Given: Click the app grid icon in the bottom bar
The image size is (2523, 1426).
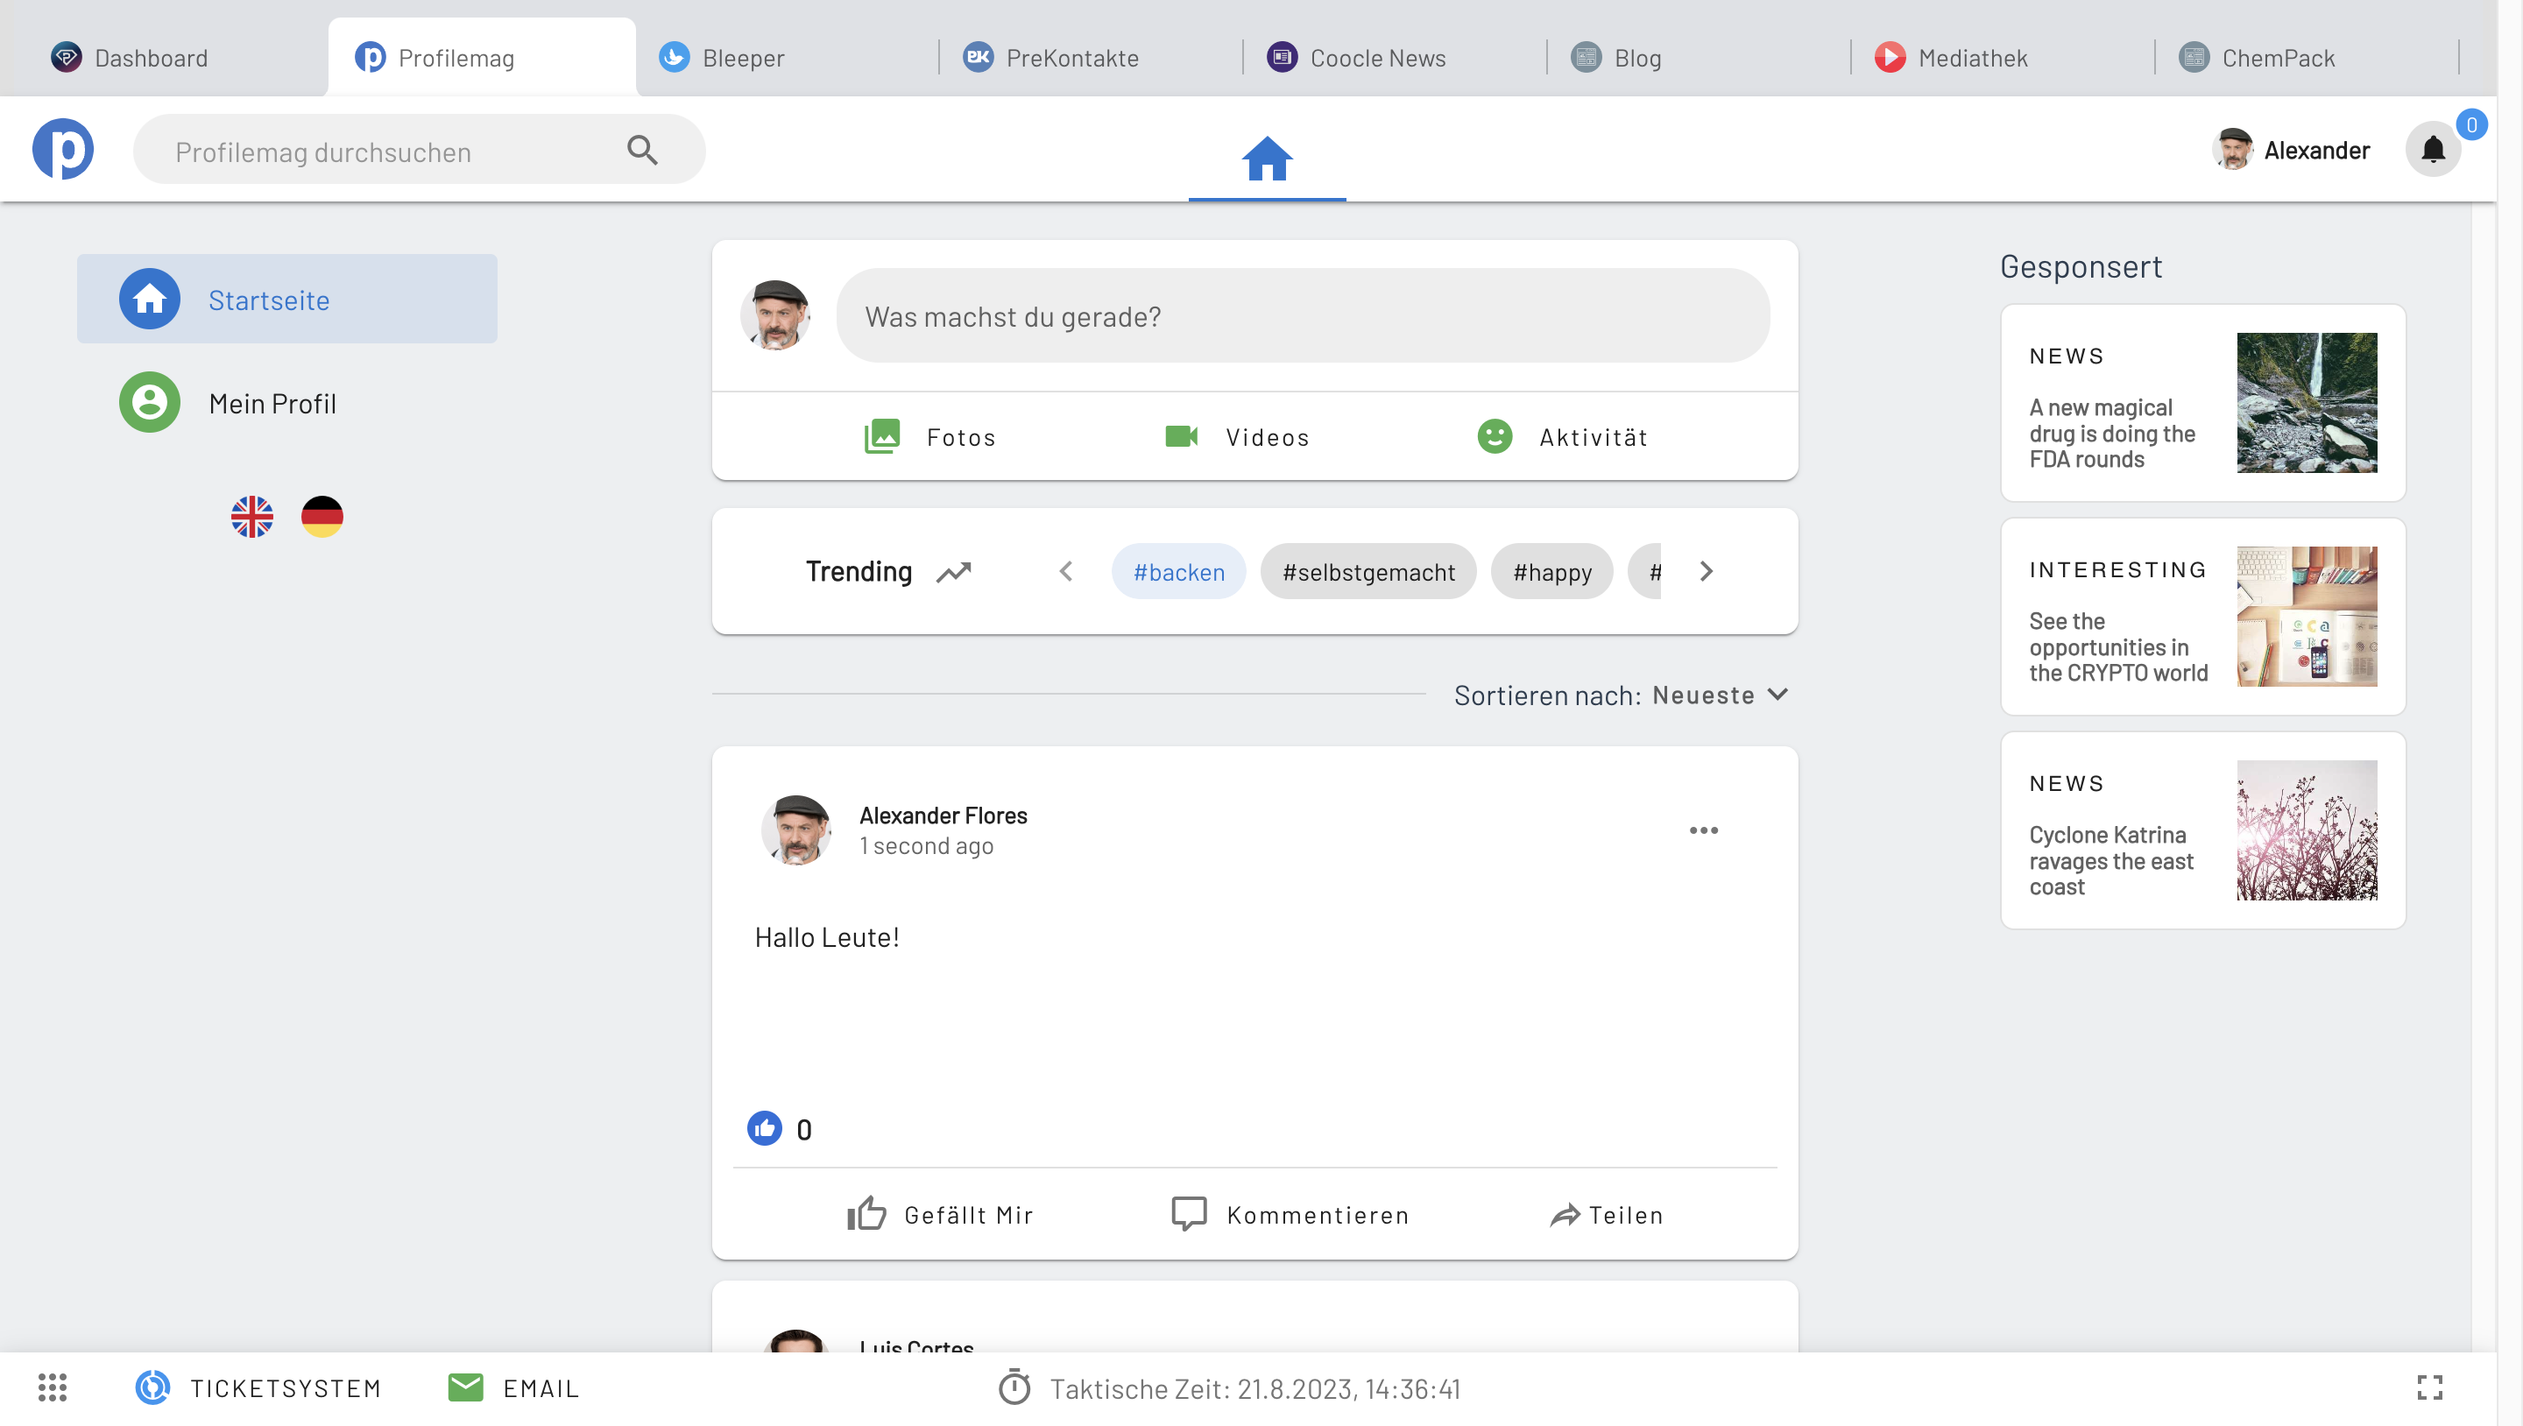Looking at the screenshot, I should (52, 1387).
